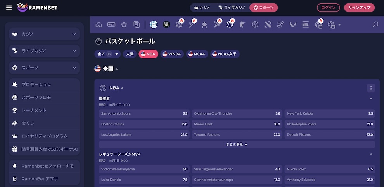Pick Giannis Antetokounmpo MVP at 13.0

(x=237, y=180)
